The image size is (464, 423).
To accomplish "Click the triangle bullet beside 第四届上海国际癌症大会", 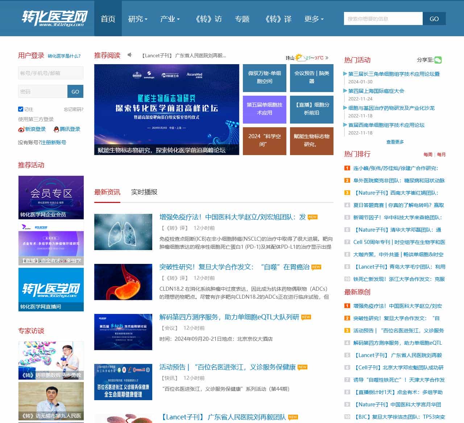I will point(345,91).
